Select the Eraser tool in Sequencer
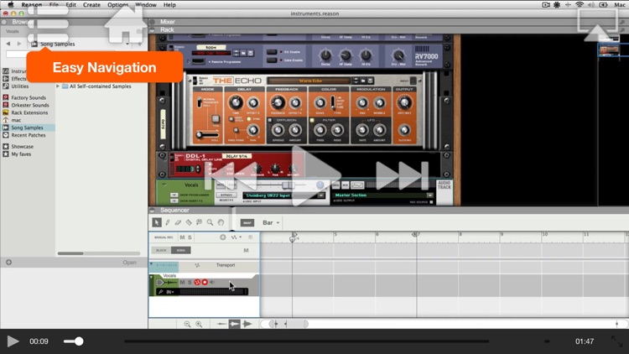The image size is (629, 354). tap(178, 222)
